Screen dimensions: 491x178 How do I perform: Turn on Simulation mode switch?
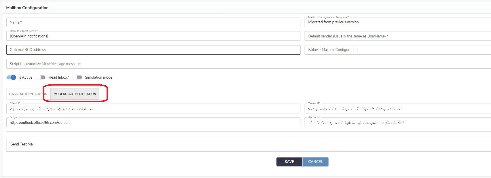[77, 77]
